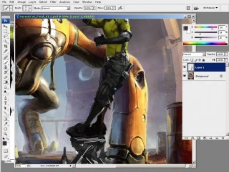Image resolution: width=229 pixels, height=172 pixels.
Task: Select the Eyedropper tool
Action: [5, 124]
